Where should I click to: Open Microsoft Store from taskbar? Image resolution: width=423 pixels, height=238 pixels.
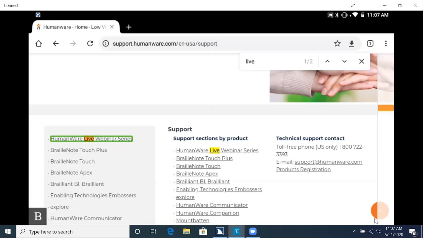(203, 232)
